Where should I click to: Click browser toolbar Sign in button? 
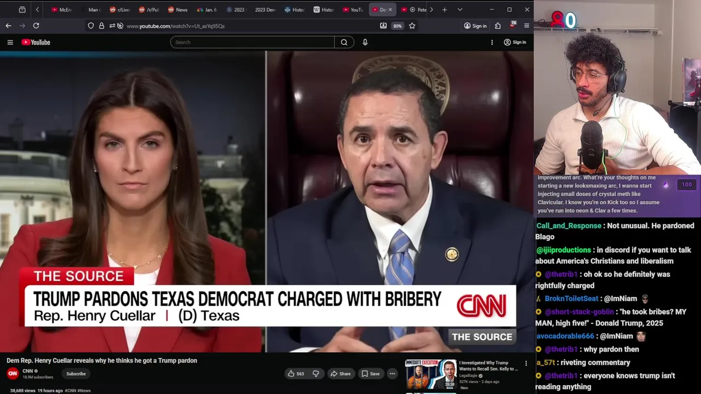(475, 26)
